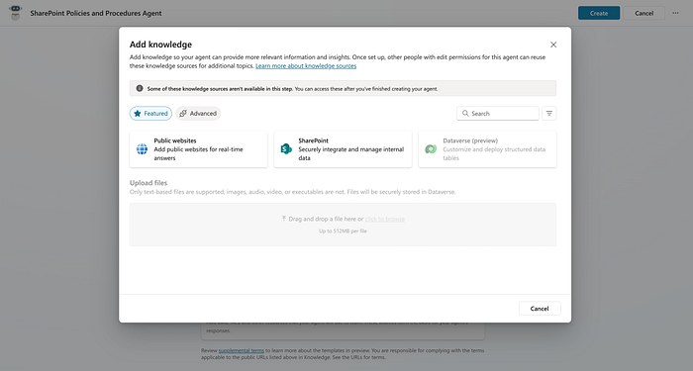
Task: Open Learn more about knowledge sources link
Action: 306,66
